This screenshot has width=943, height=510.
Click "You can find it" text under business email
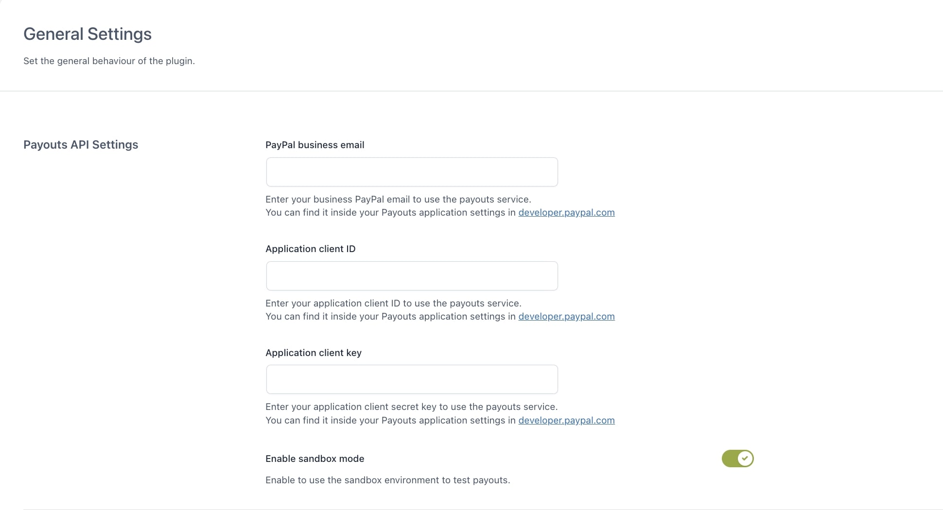[x=390, y=213]
